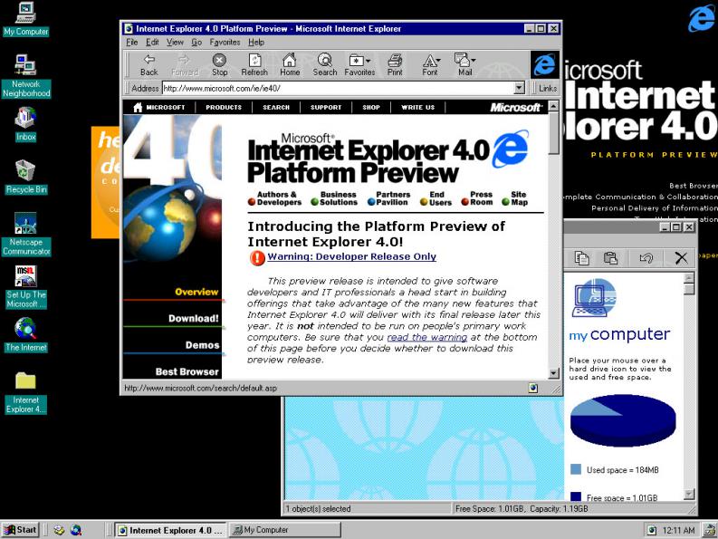Open the Edit menu
718x539 pixels.
152,43
